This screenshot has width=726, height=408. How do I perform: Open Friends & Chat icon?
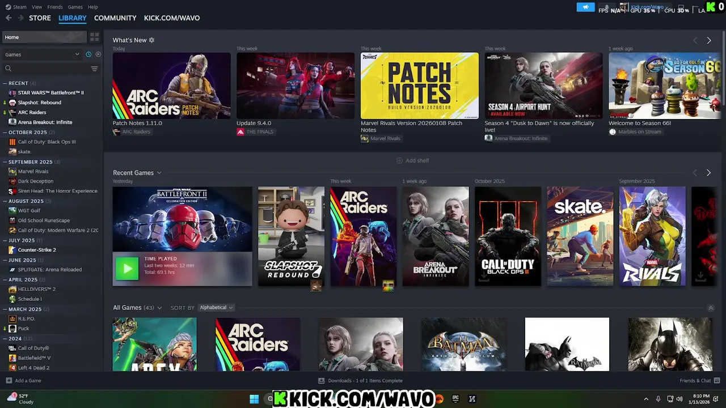coord(717,381)
